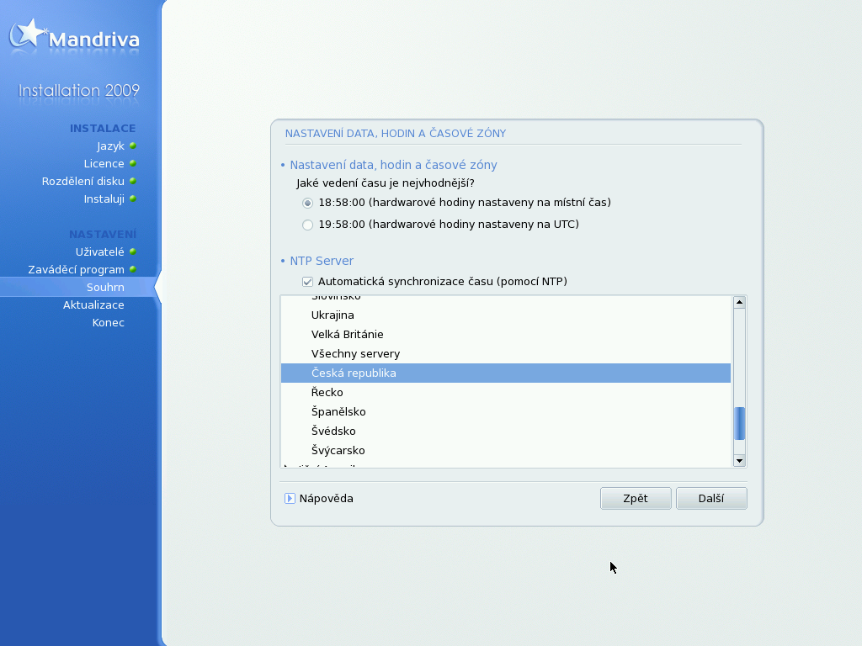Screen dimensions: 862x646
Task: Click green status dot next to Zaváděcí program
Action: 133,269
